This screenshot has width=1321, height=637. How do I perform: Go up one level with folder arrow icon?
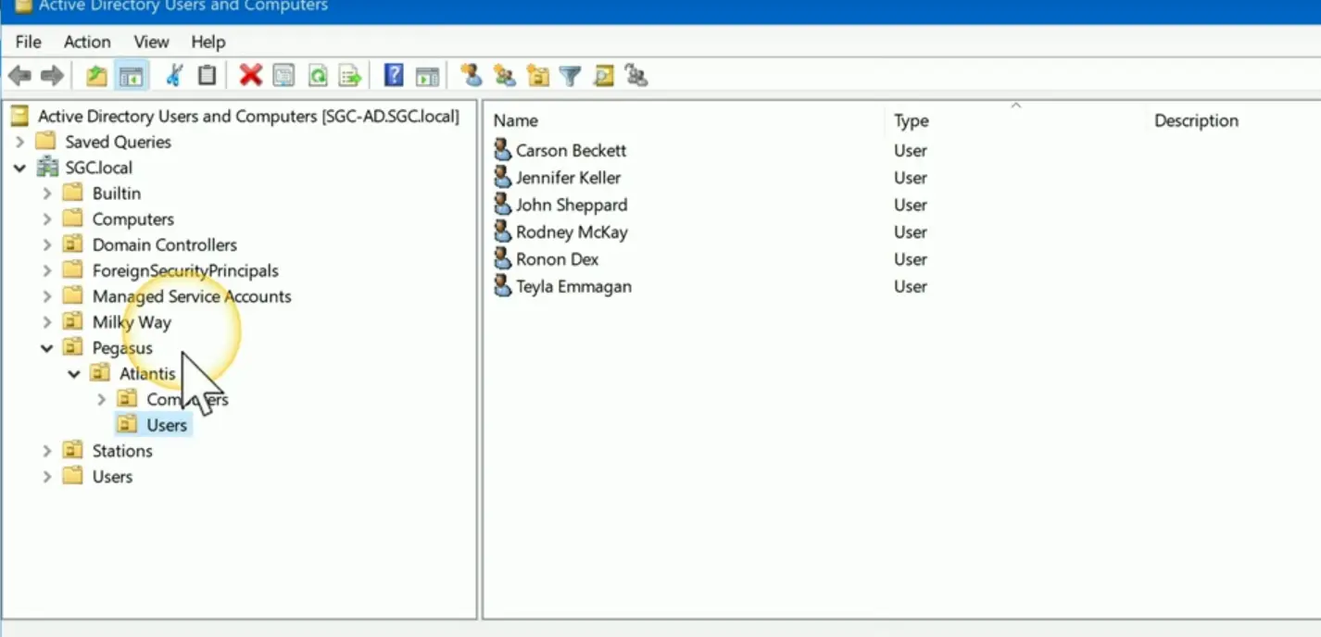pos(96,76)
